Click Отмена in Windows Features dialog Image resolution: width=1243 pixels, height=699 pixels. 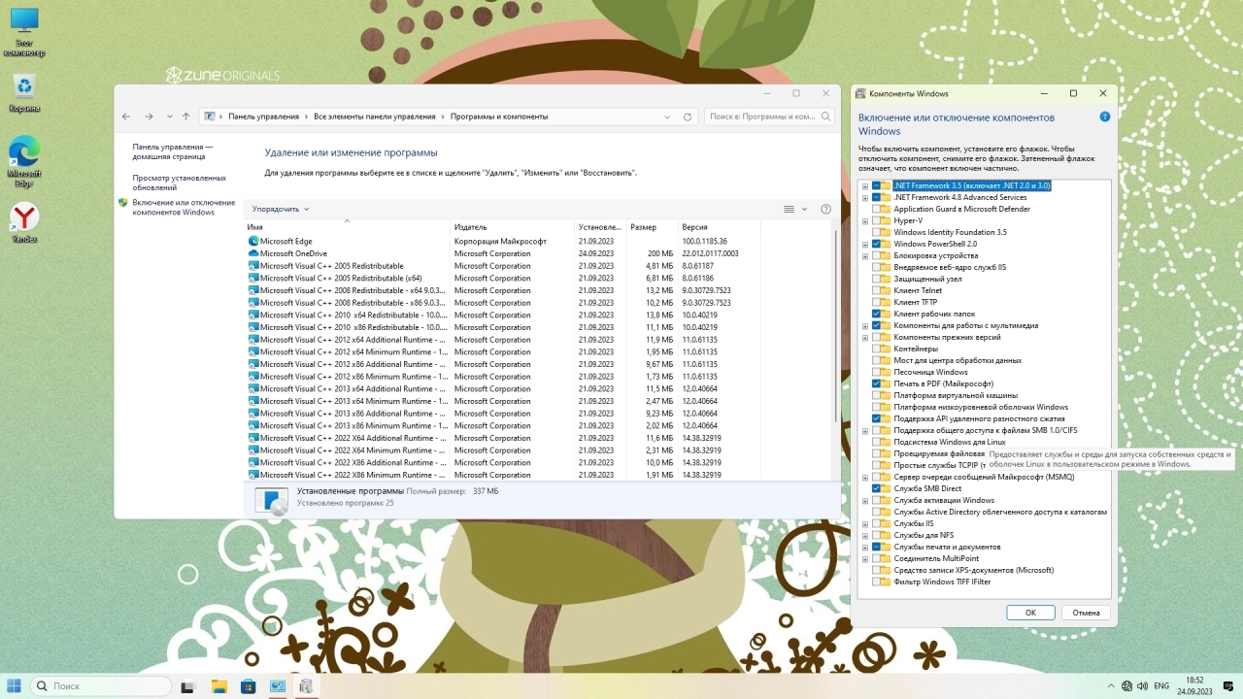tap(1086, 613)
